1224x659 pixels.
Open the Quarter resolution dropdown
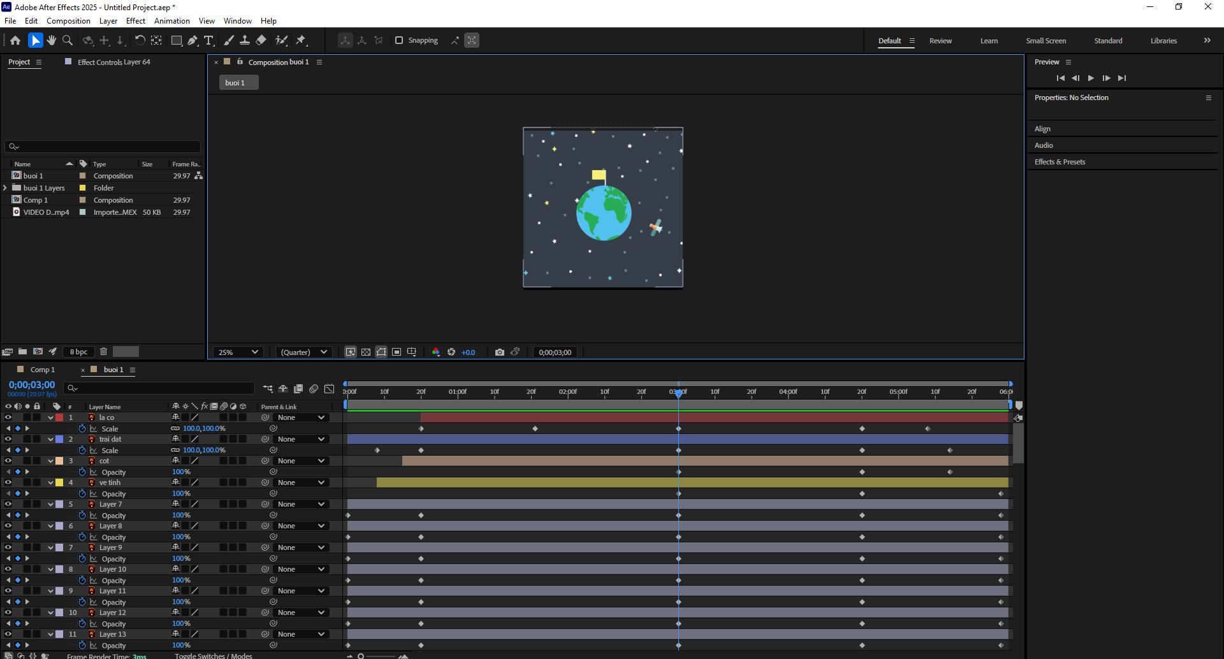(x=304, y=352)
